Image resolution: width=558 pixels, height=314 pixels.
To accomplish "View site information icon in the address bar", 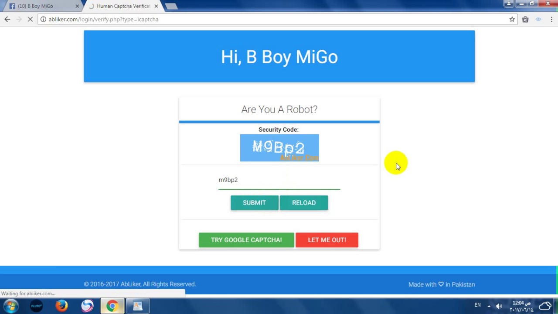I will (x=43, y=19).
